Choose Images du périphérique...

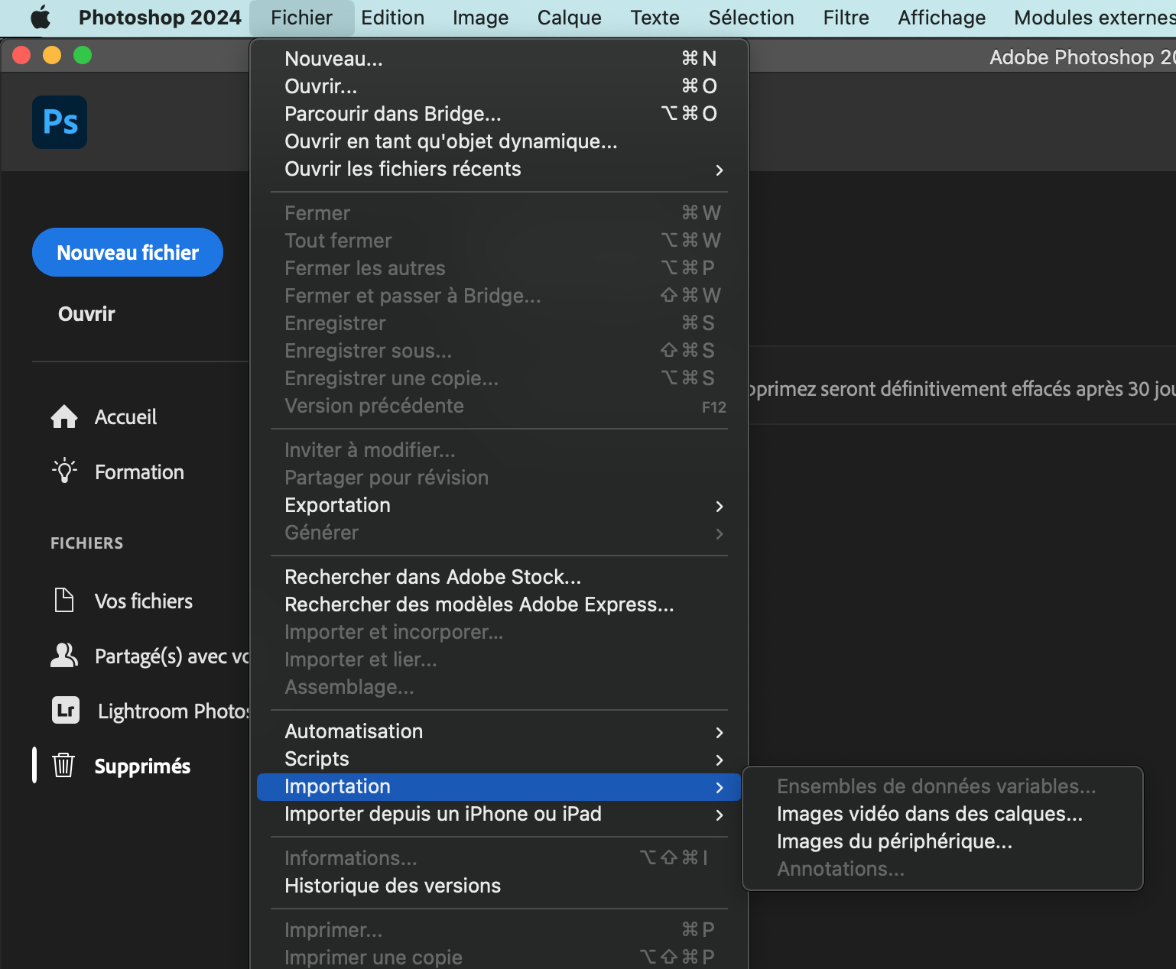[943, 841]
